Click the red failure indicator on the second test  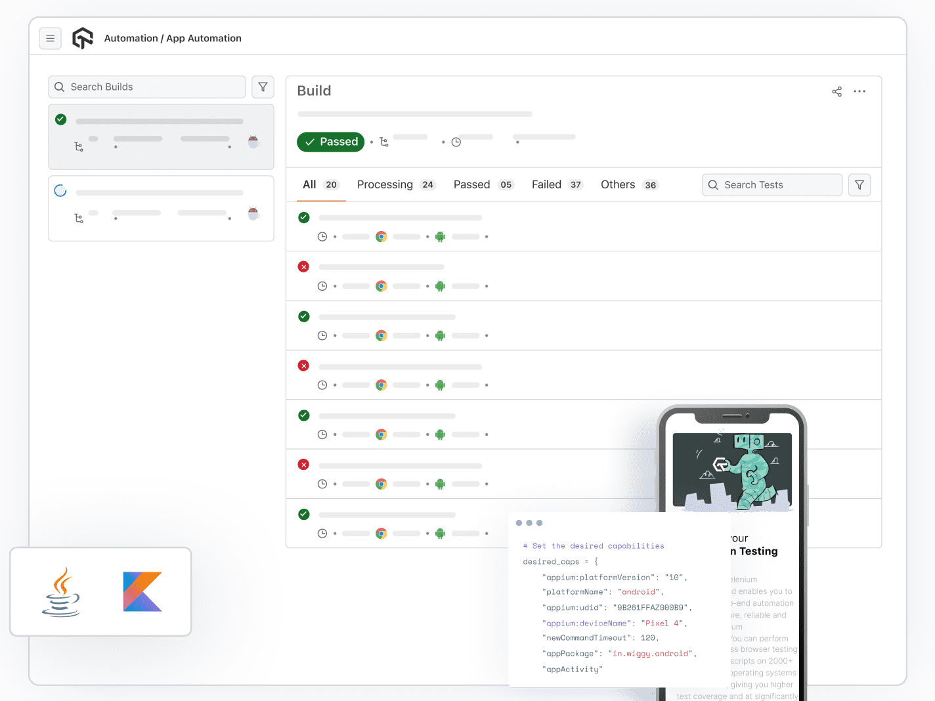tap(303, 266)
